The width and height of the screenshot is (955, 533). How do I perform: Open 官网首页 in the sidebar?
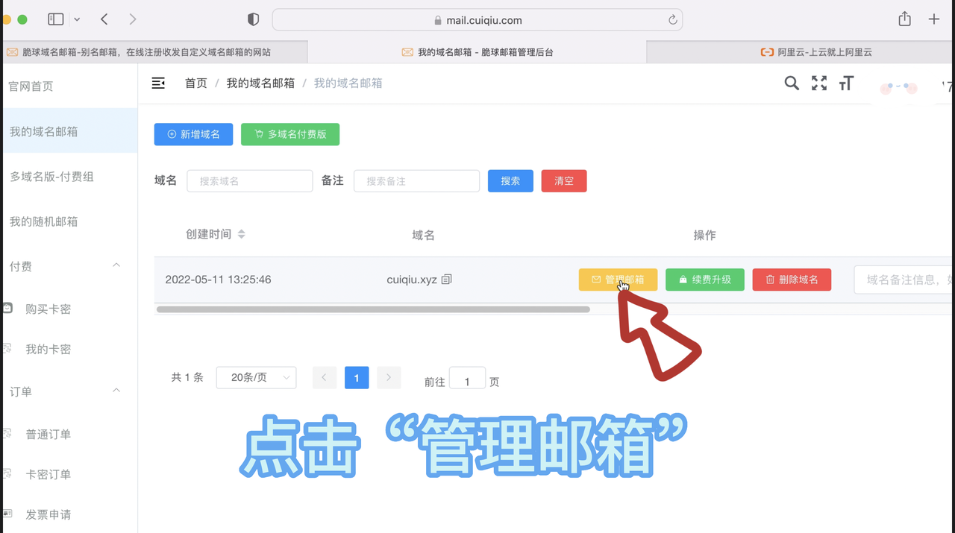(69, 86)
